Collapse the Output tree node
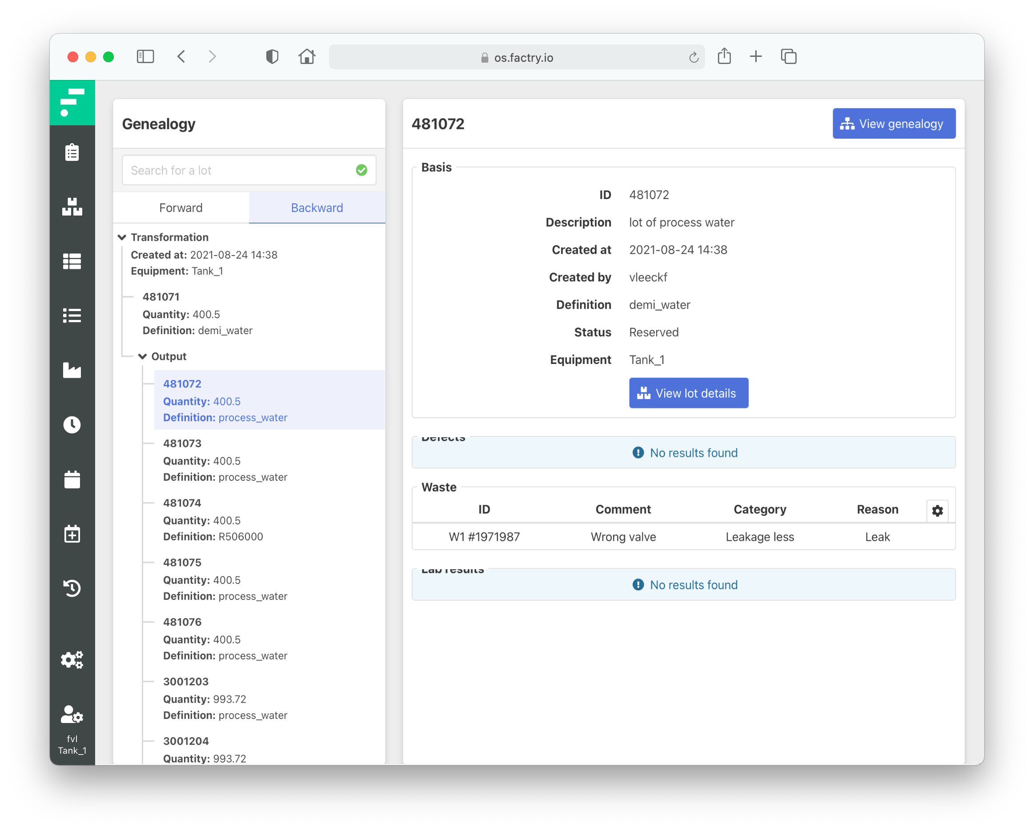This screenshot has width=1034, height=831. [142, 356]
